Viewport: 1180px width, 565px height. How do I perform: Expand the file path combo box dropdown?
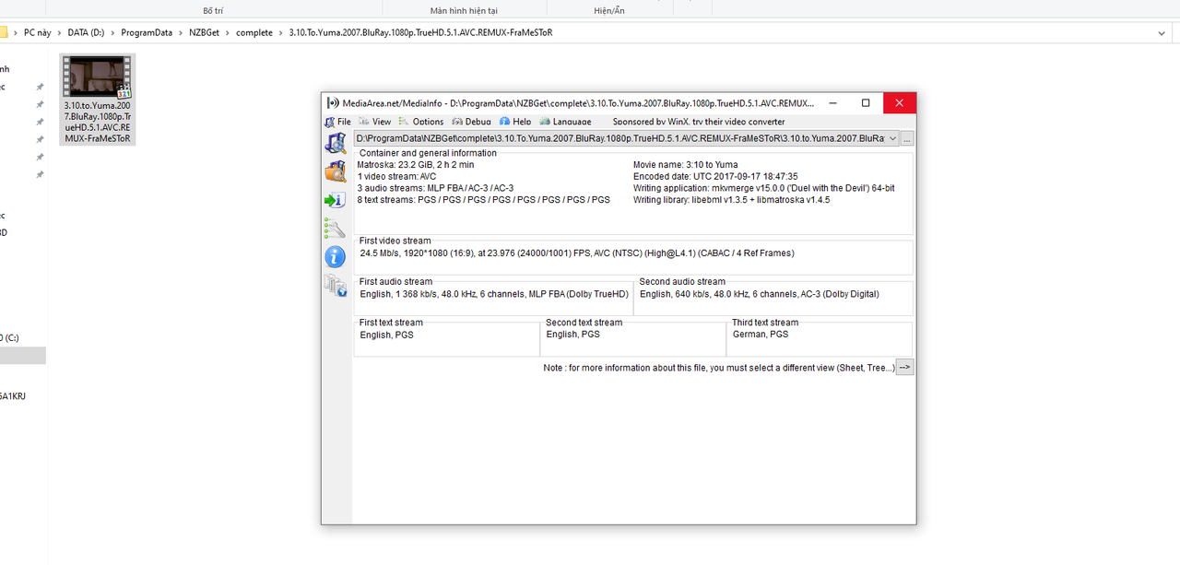pyautogui.click(x=892, y=139)
